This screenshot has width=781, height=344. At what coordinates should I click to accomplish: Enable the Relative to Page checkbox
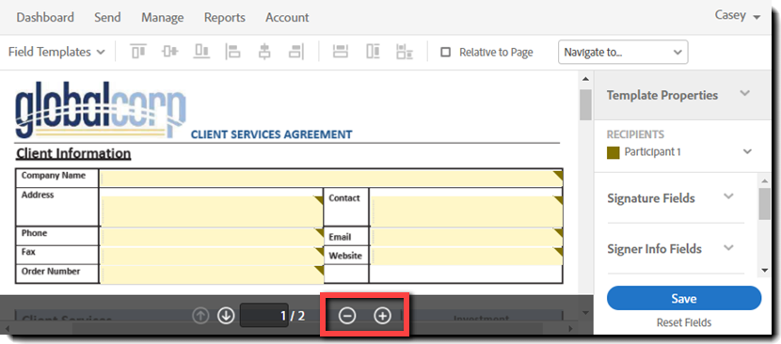446,53
